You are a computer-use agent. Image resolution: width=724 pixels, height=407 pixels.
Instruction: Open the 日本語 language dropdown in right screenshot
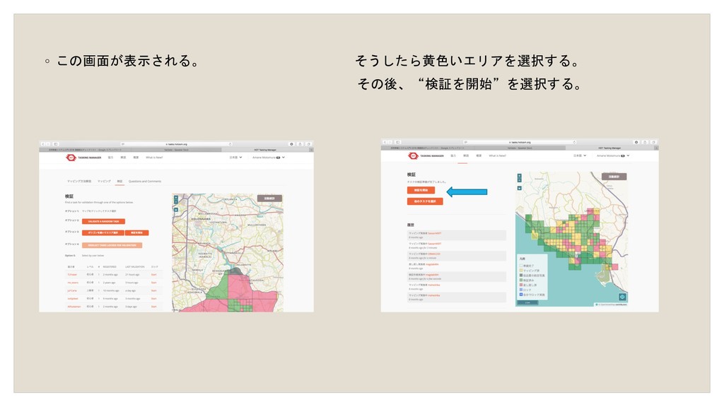(x=580, y=155)
